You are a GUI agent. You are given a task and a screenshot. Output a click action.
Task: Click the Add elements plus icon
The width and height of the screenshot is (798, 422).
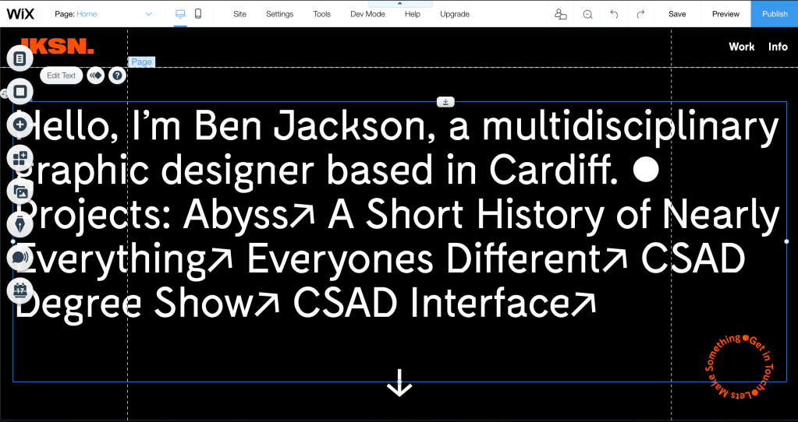[x=20, y=125]
